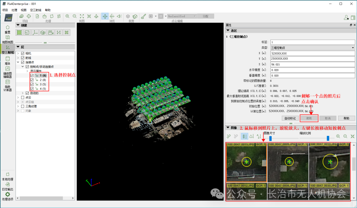
Task: Uncheck control point 3 (5) checkbox
Action: point(32,84)
